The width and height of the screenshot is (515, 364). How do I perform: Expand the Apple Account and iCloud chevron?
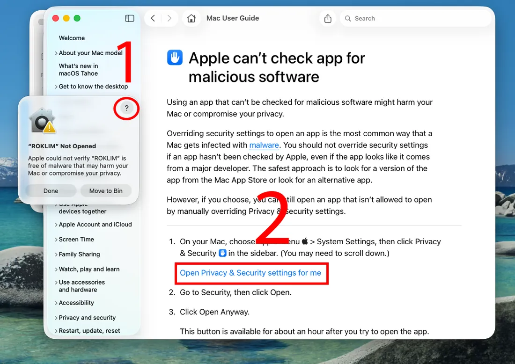pyautogui.click(x=56, y=225)
